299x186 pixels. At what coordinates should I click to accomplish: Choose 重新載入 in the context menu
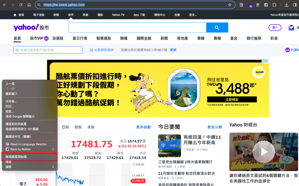[29, 94]
